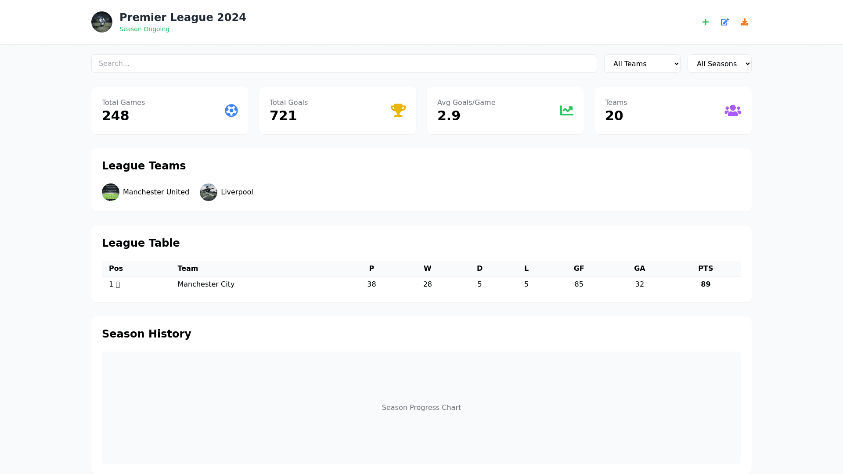Click the Team column header
This screenshot has height=474, width=843.
click(187, 269)
